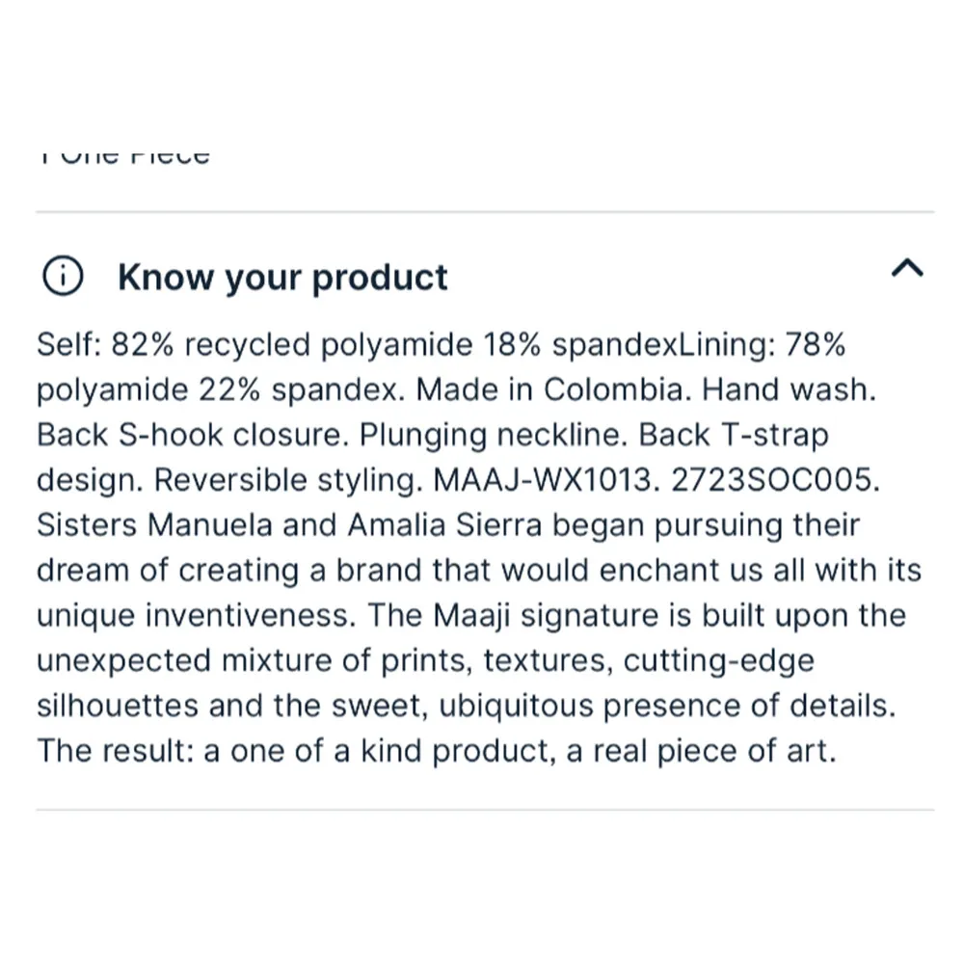The height and width of the screenshot is (964, 964).
Task: Click the Self: 82% recycled polyamide text
Action: [254, 345]
